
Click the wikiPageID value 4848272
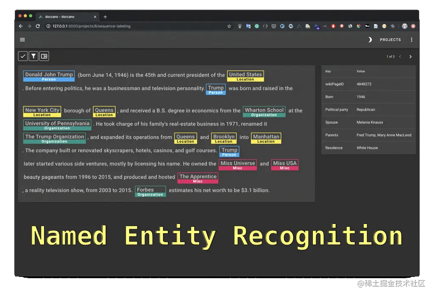(364, 84)
